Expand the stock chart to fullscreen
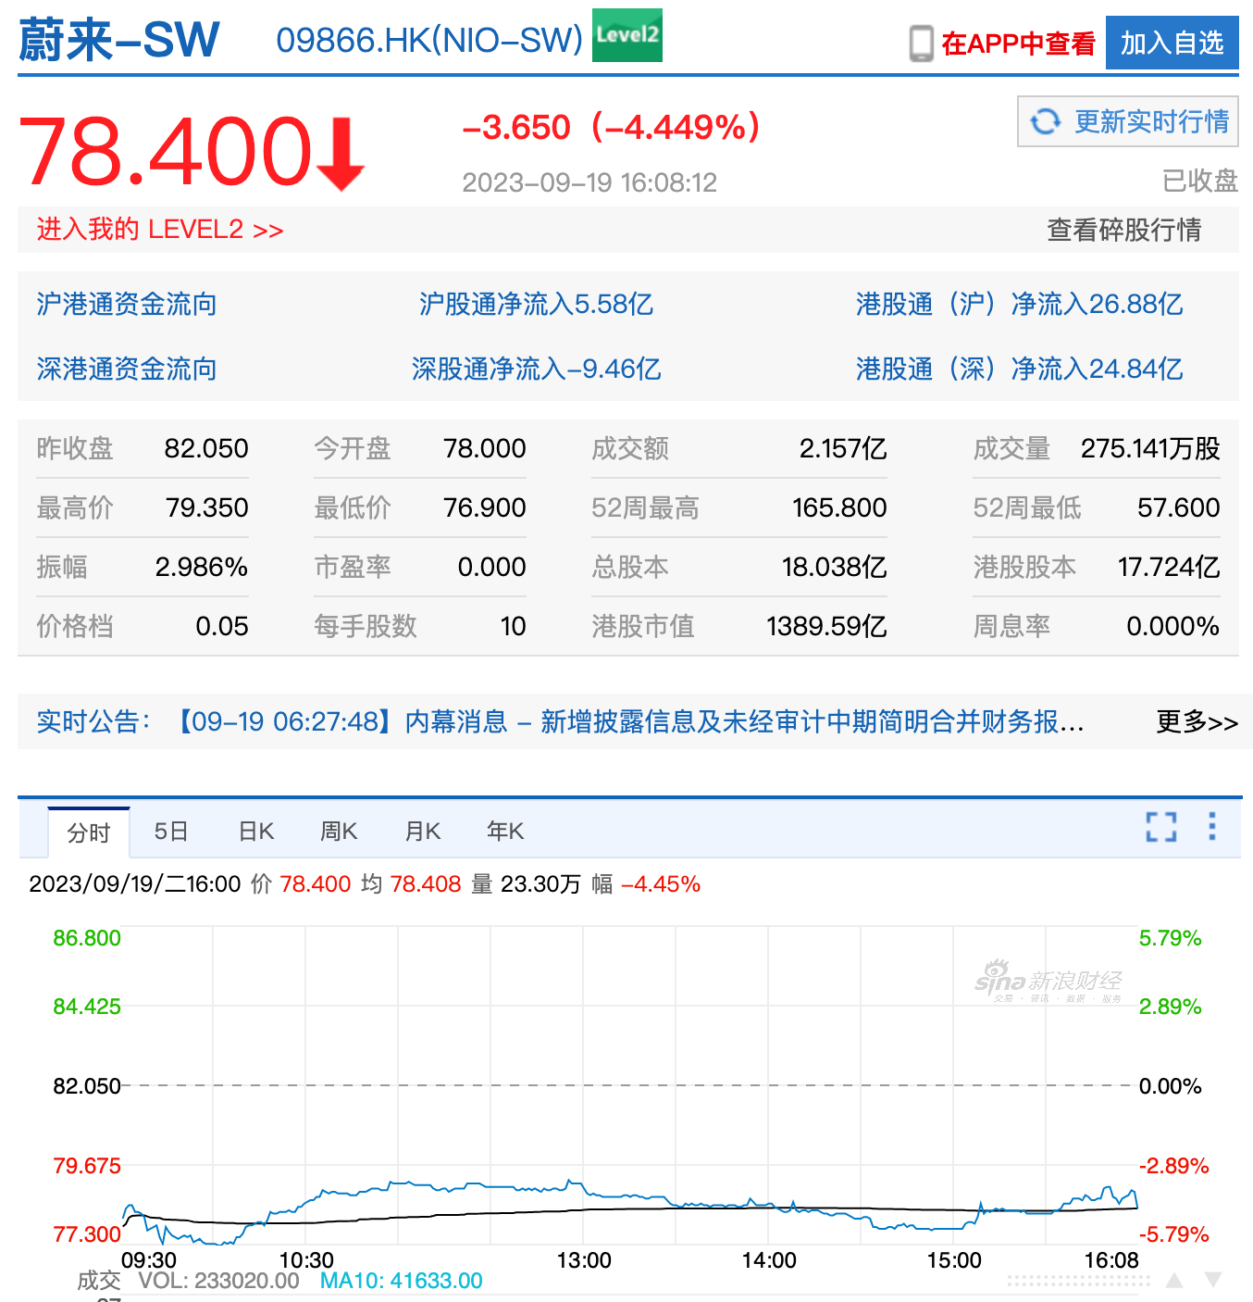1253x1302 pixels. coord(1160,828)
